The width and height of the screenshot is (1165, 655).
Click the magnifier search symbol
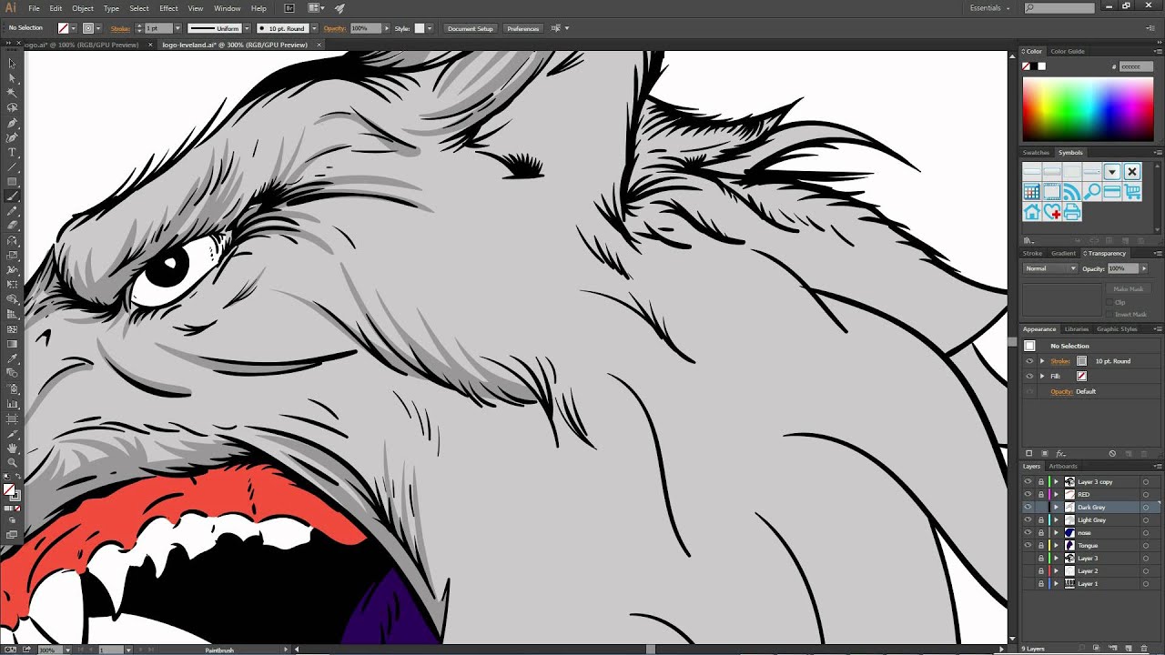1092,192
